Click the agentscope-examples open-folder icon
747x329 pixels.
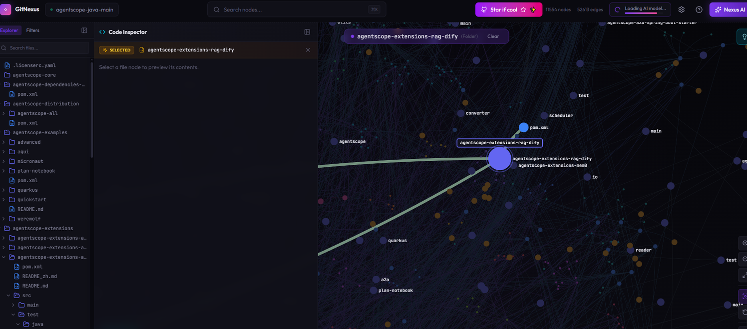point(7,132)
